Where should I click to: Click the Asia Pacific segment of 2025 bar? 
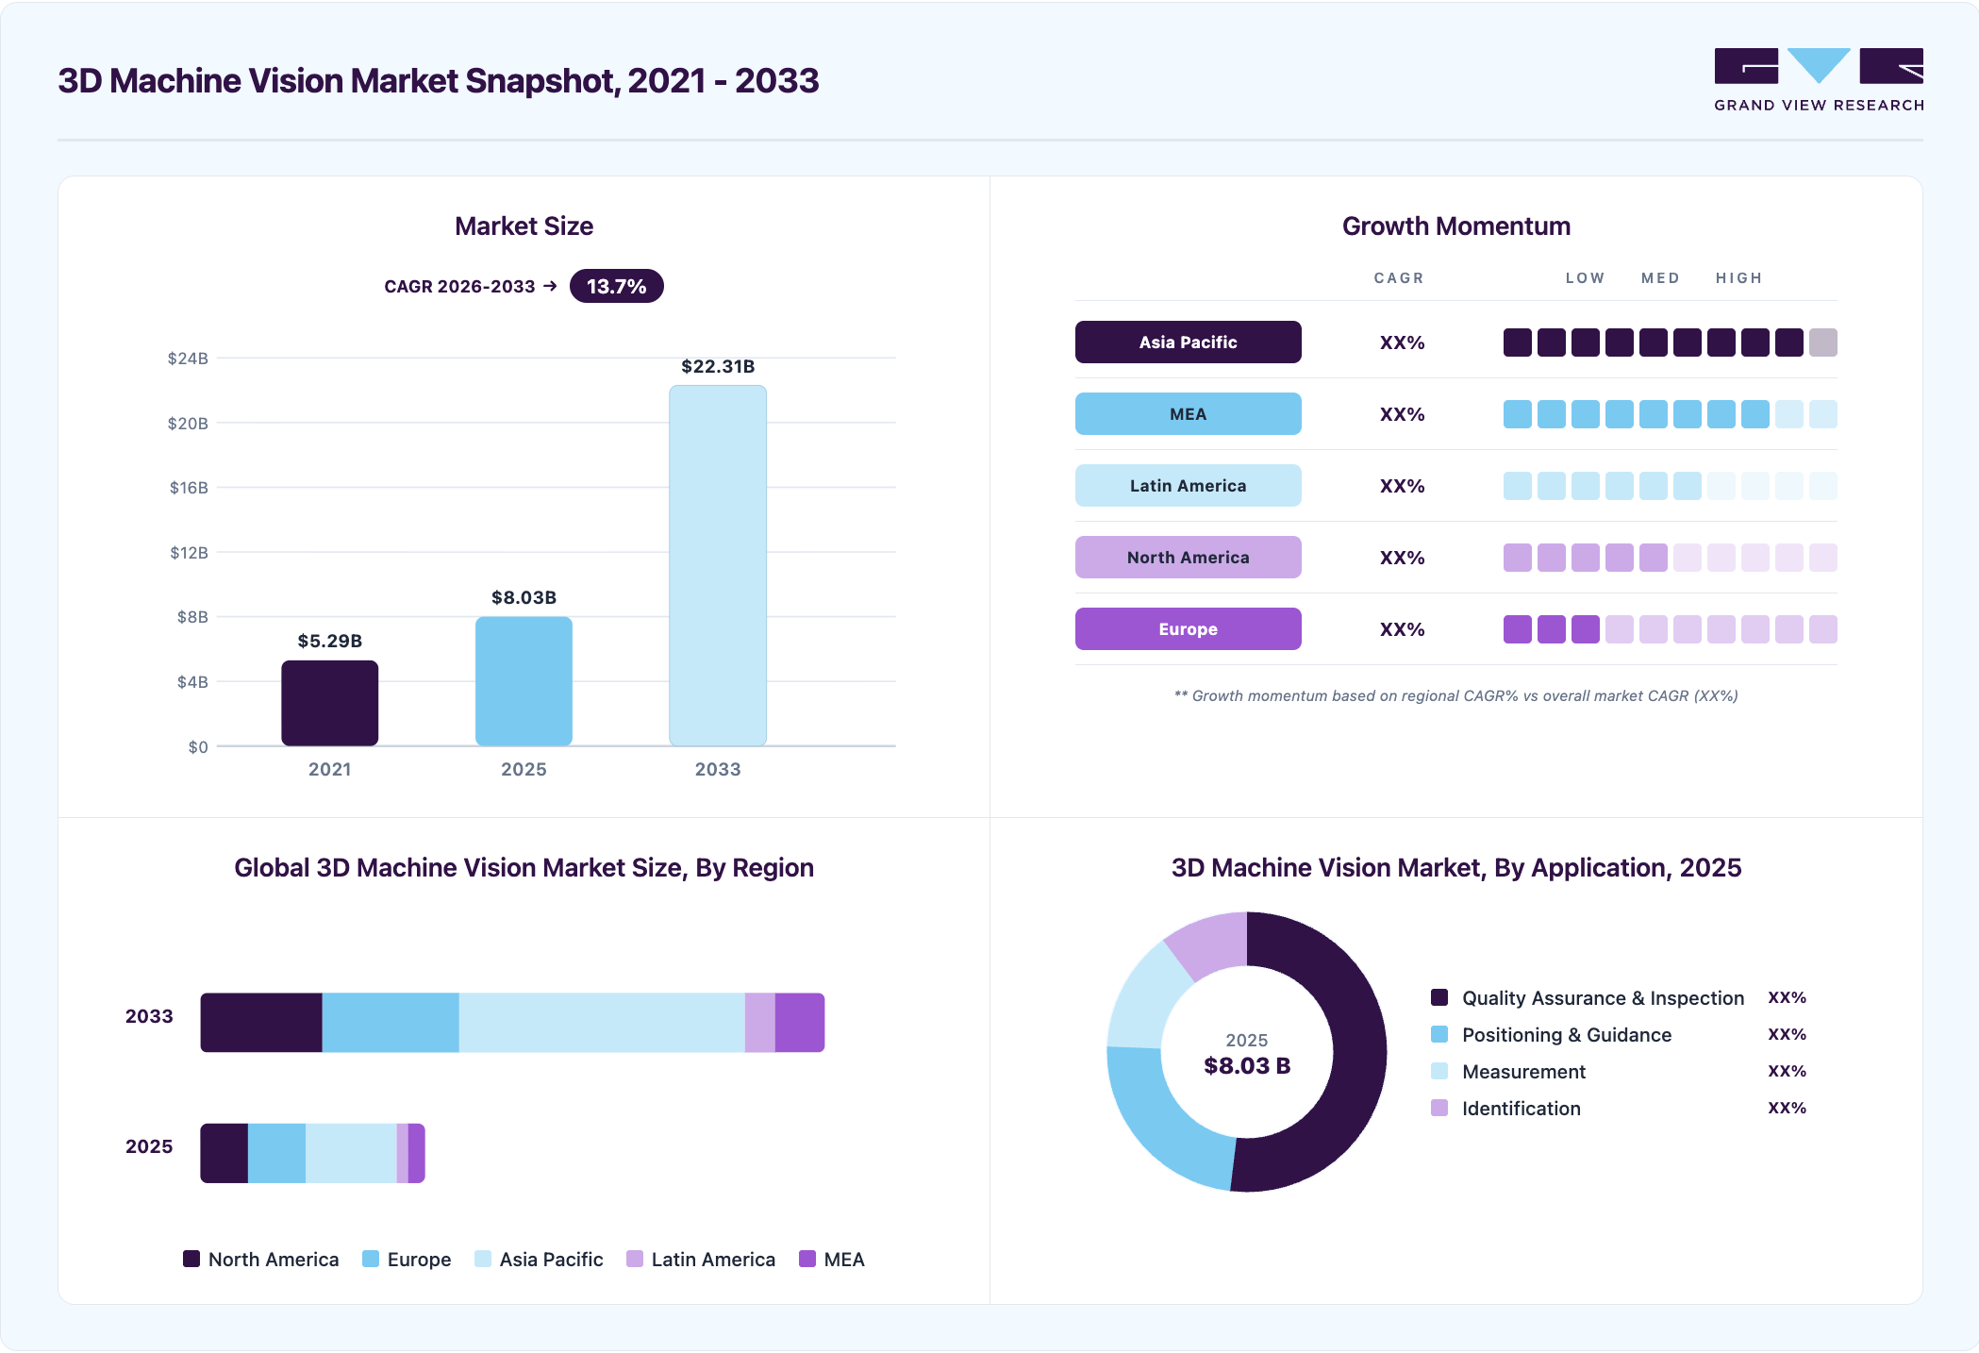[351, 1153]
